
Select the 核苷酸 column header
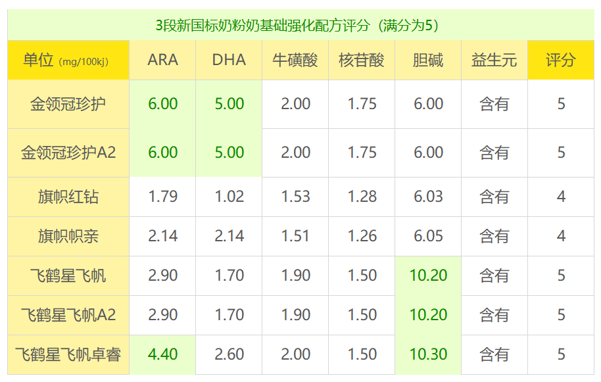pos(362,60)
